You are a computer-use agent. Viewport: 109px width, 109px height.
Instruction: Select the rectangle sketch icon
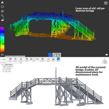(37, 59)
